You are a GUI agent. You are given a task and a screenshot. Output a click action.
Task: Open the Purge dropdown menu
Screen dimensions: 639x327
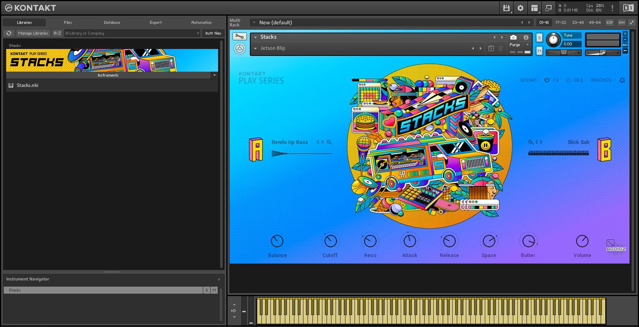[x=519, y=45]
